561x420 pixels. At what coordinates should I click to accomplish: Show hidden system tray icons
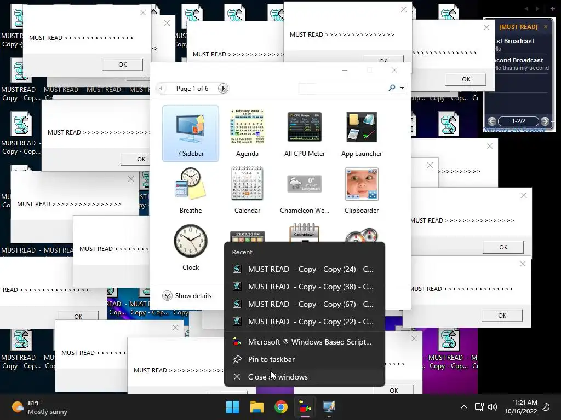coord(464,407)
